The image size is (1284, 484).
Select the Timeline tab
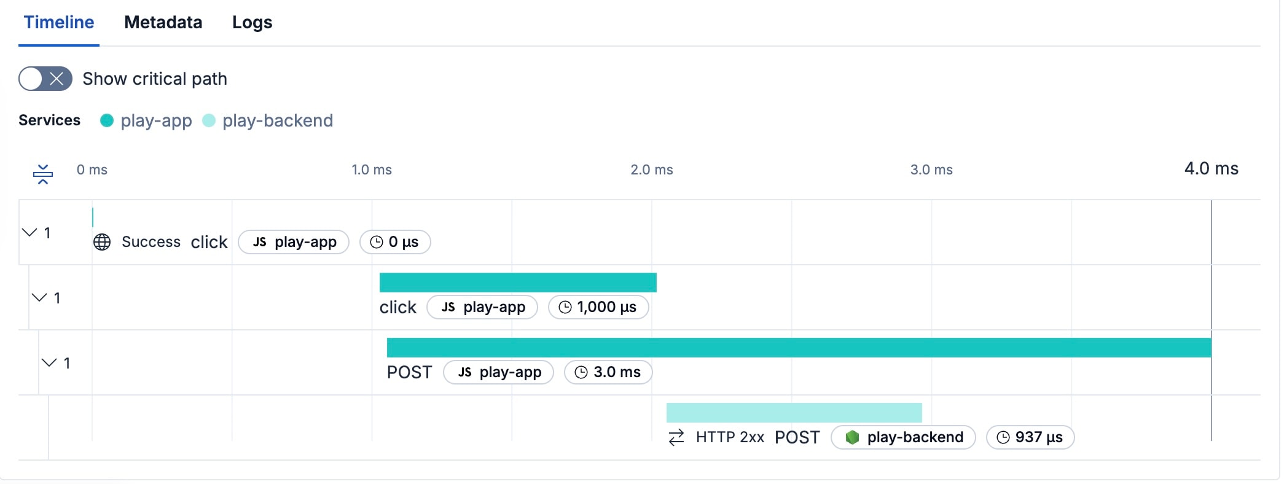pos(59,23)
